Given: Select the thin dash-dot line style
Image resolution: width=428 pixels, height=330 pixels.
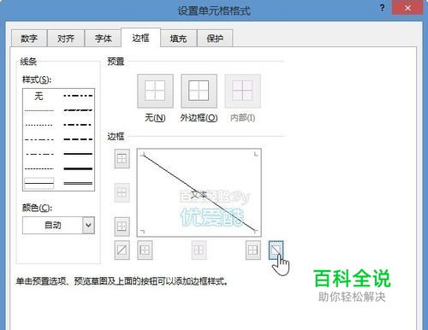Looking at the screenshot, I should coord(39,154).
